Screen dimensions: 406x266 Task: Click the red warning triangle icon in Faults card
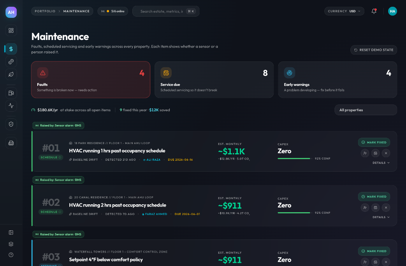point(43,73)
